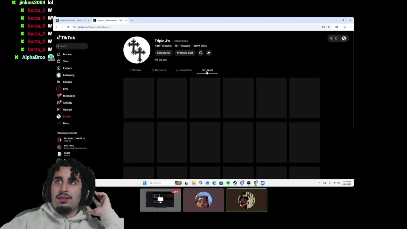Open the Following feed

coord(66,75)
